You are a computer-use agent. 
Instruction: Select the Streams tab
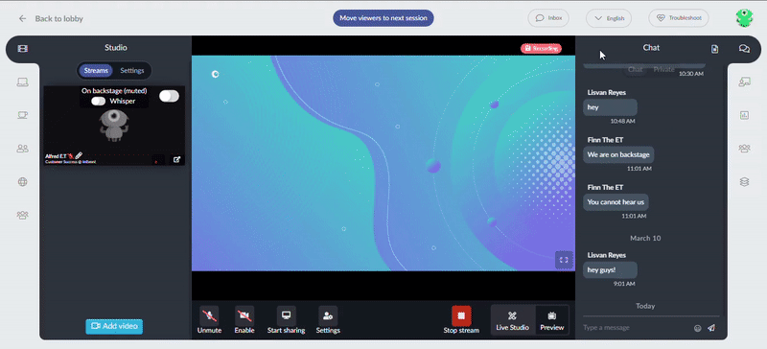(x=96, y=71)
